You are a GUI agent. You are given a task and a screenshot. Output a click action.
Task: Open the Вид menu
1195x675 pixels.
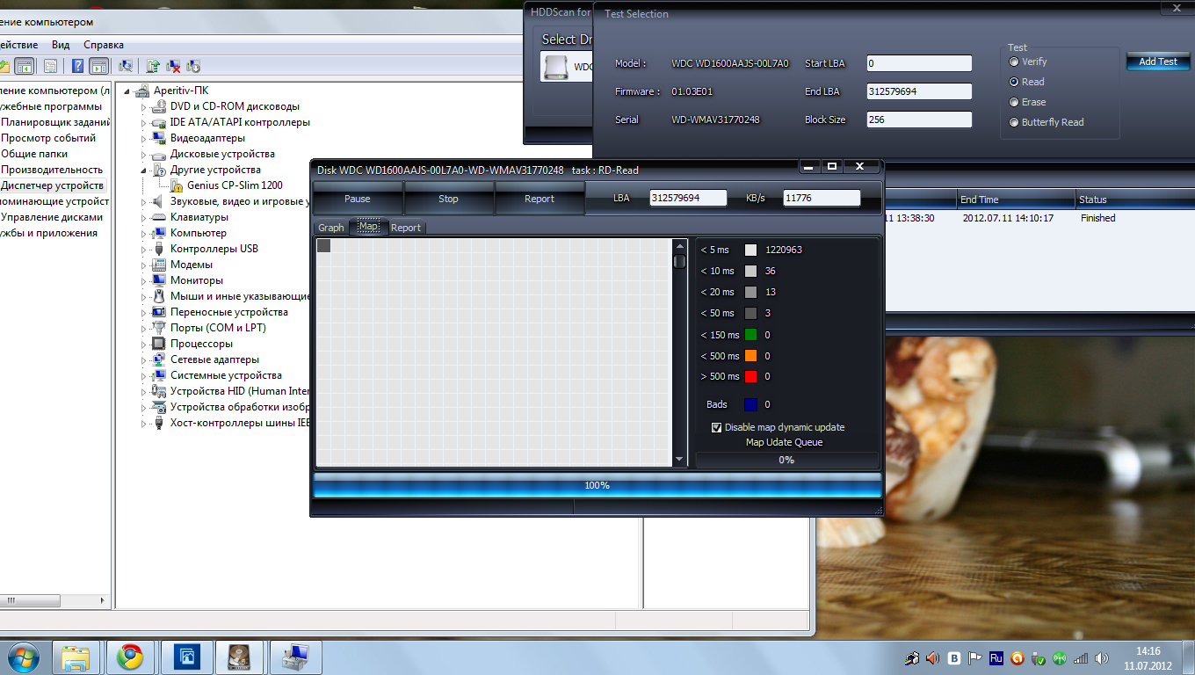(61, 45)
